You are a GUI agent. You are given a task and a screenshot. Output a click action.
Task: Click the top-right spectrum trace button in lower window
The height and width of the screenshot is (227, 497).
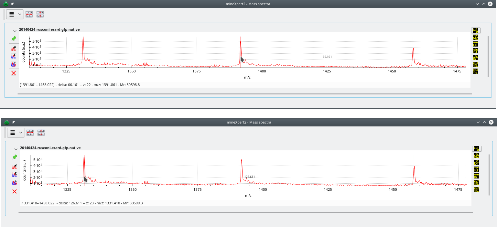tap(477, 149)
